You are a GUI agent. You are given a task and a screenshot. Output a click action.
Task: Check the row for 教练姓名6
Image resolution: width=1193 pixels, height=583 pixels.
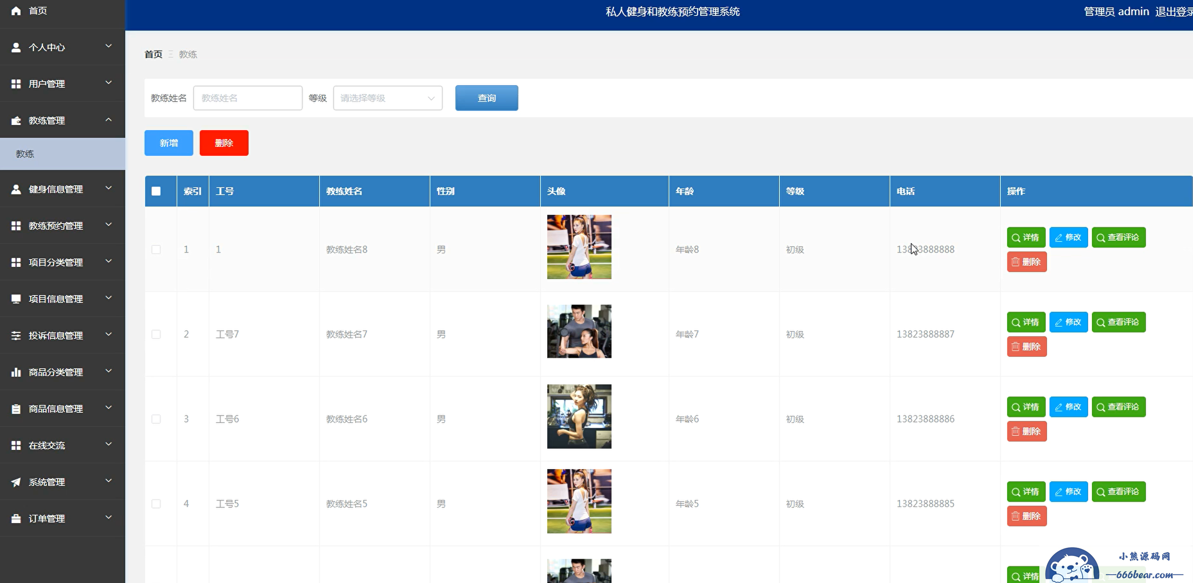tap(156, 419)
